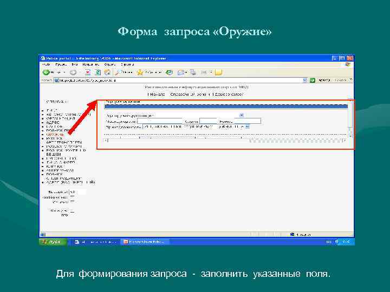Click the Refresh page icon

[97, 72]
